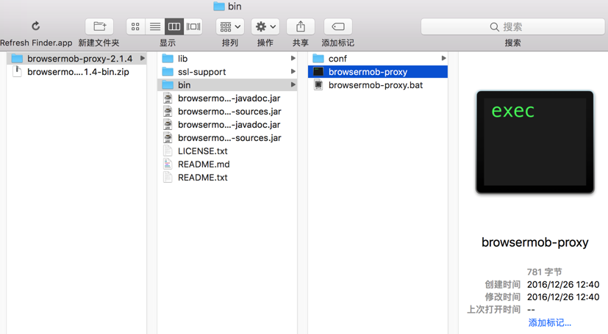Click the 添加标记... link in preview
608x334 pixels.
[549, 322]
